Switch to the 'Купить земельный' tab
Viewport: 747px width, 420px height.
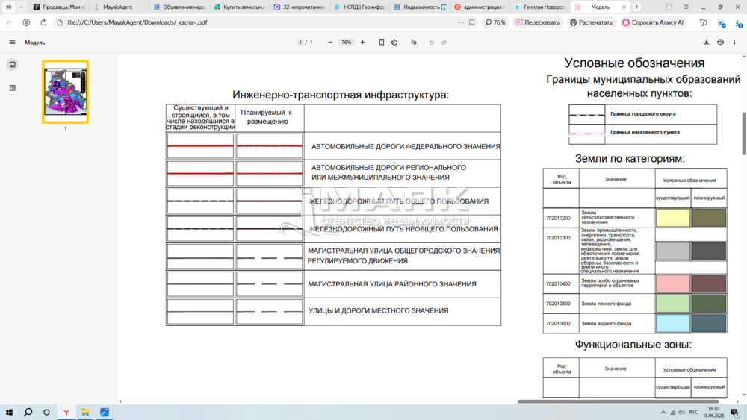239,7
